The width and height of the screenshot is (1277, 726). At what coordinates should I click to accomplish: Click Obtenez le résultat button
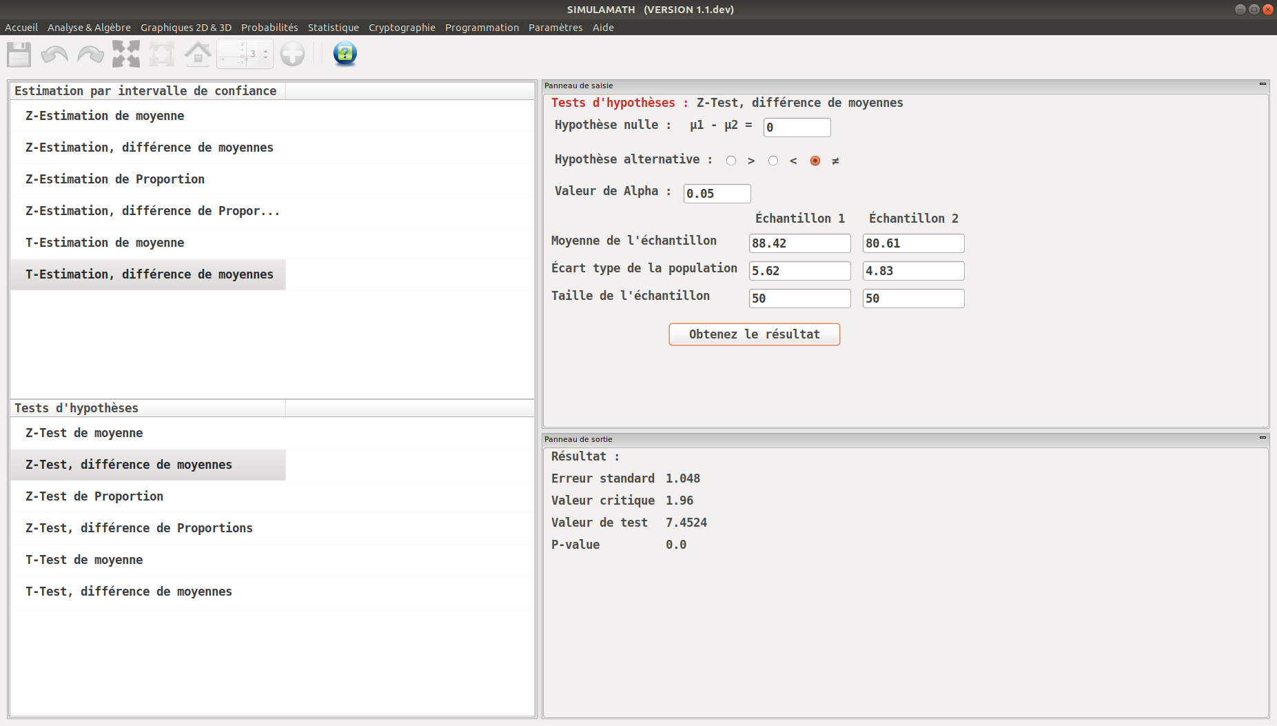tap(755, 334)
